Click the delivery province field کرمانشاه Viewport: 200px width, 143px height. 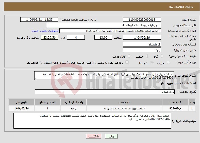point(142,44)
